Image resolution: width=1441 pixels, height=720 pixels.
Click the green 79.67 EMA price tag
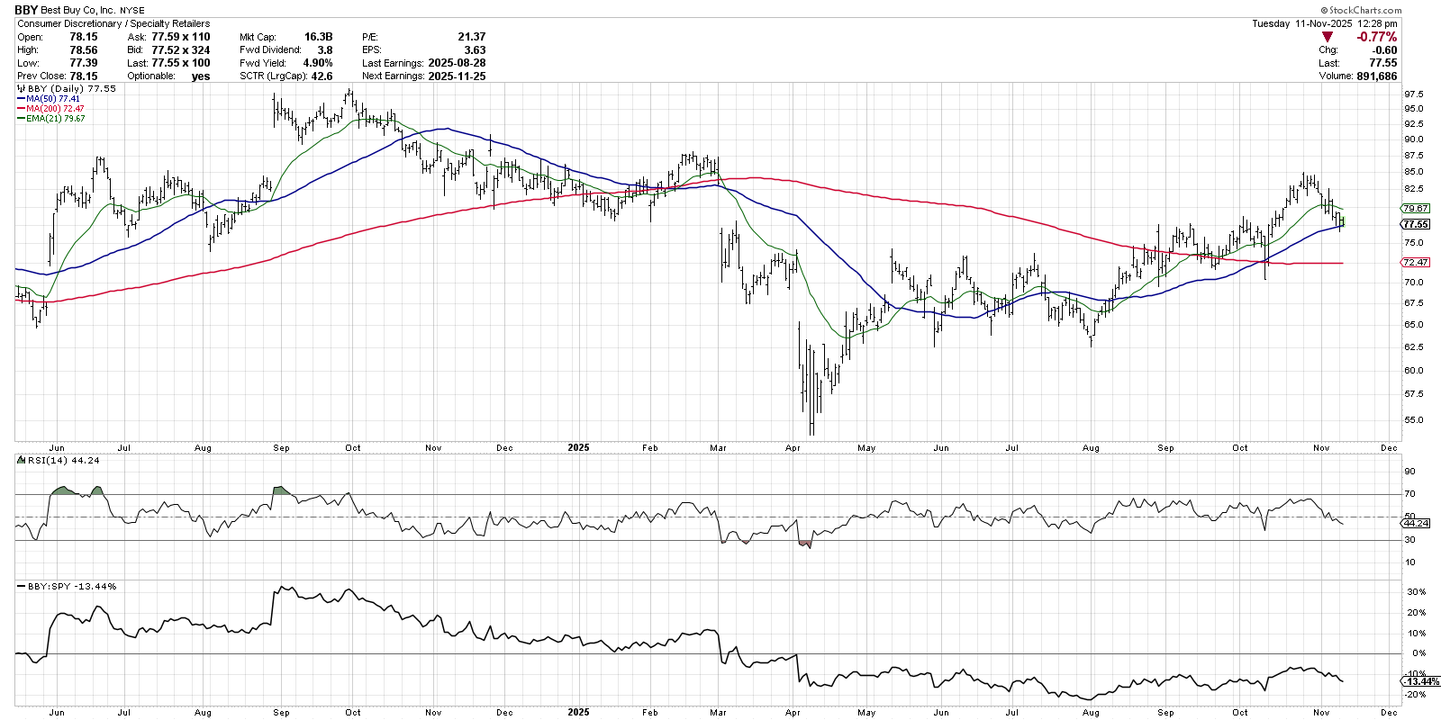(1415, 208)
